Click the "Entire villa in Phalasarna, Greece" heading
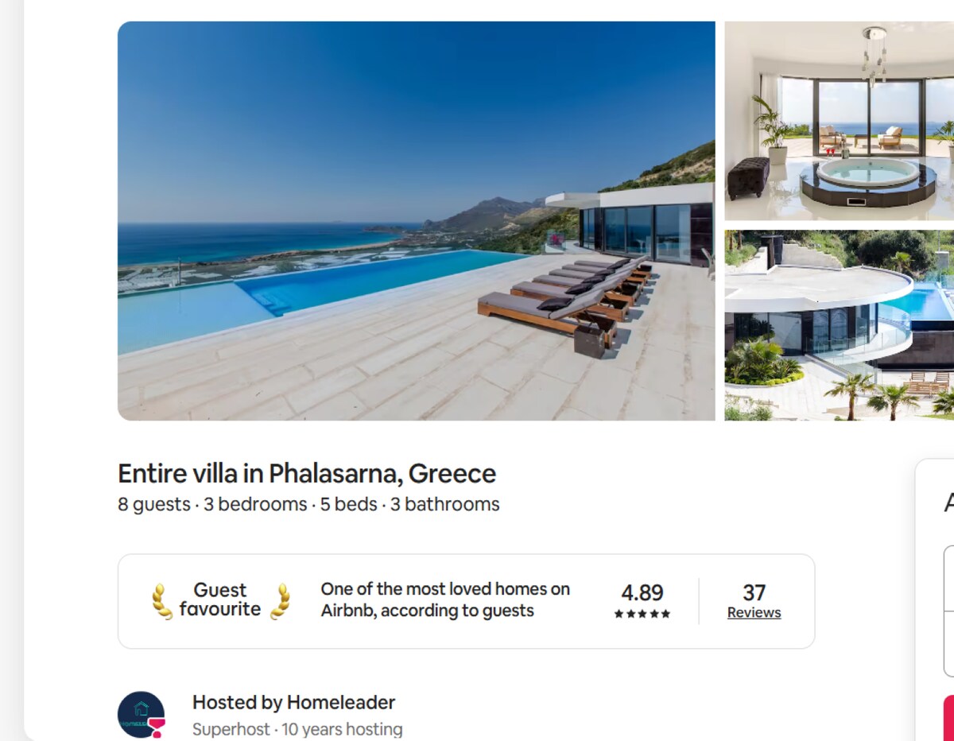 [x=307, y=473]
